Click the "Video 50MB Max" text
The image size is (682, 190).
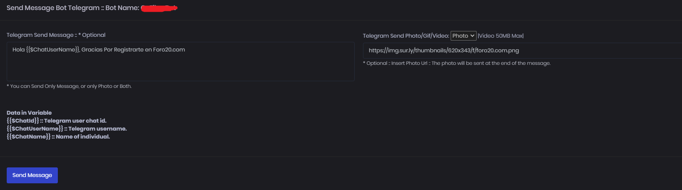coord(501,36)
